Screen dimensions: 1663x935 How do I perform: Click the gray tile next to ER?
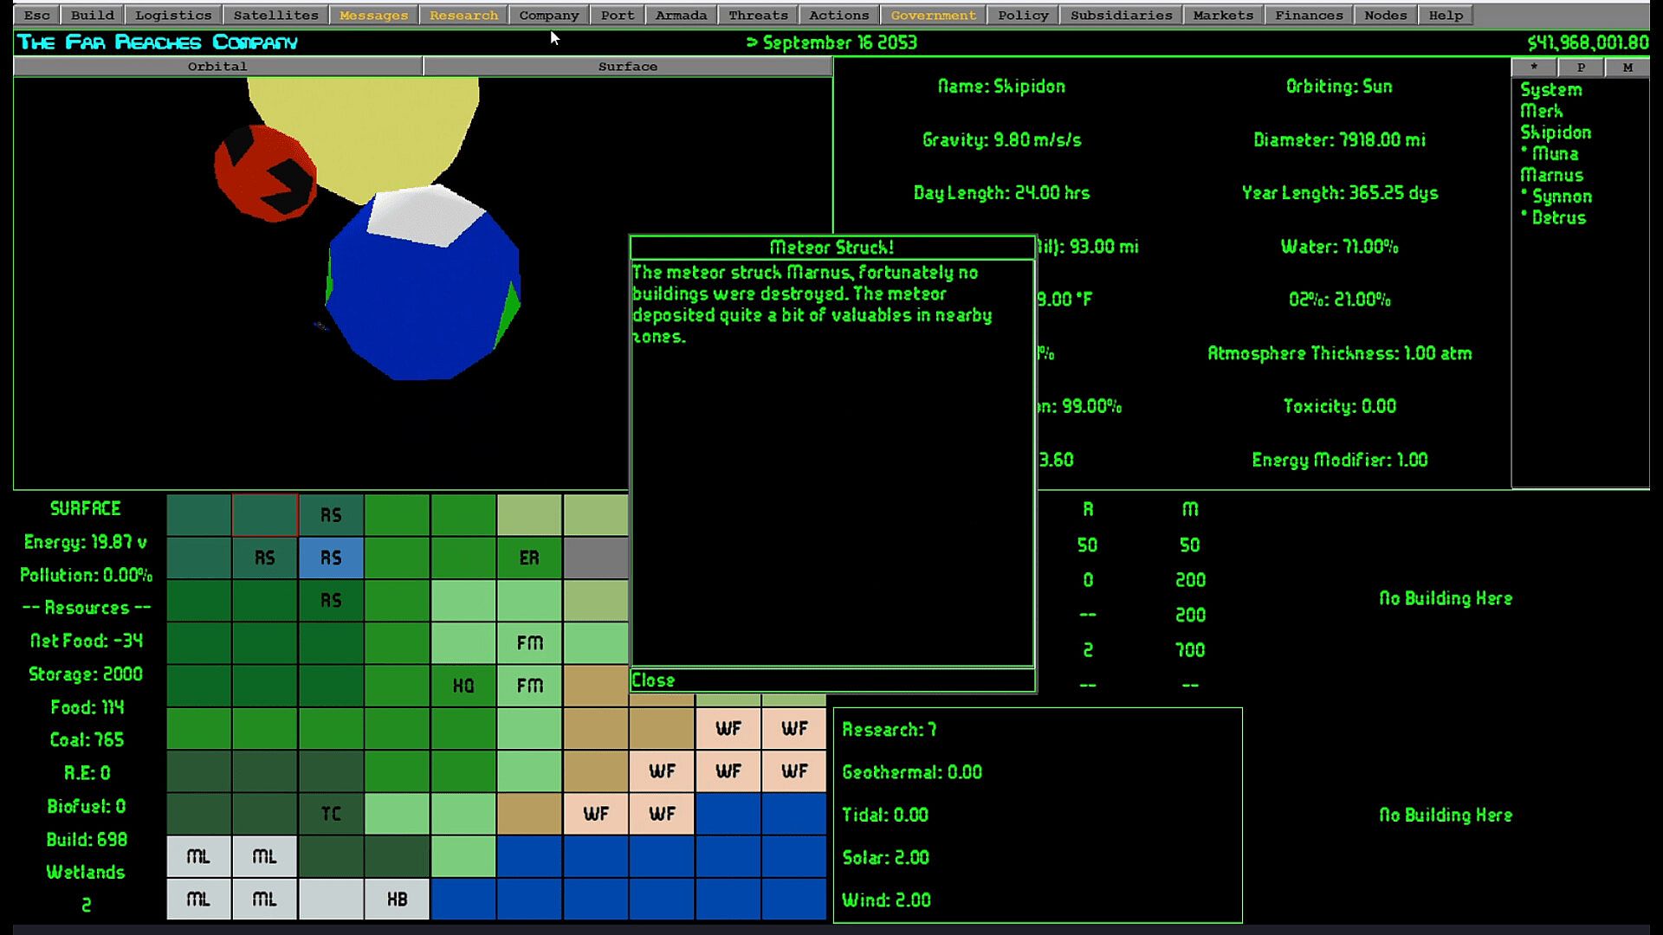click(x=595, y=558)
